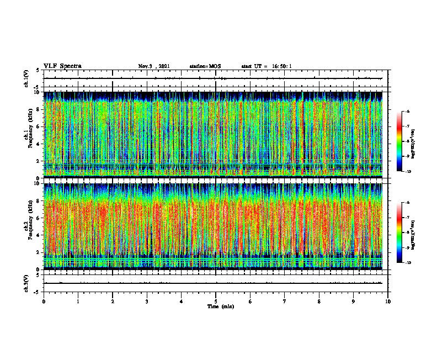Click the "Time (min)" axis title

pos(221,307)
